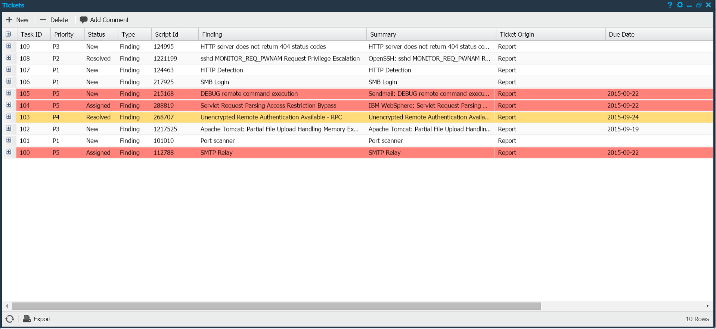Select the HTTP Detection ticket row
The width and height of the screenshot is (716, 329).
coord(221,70)
